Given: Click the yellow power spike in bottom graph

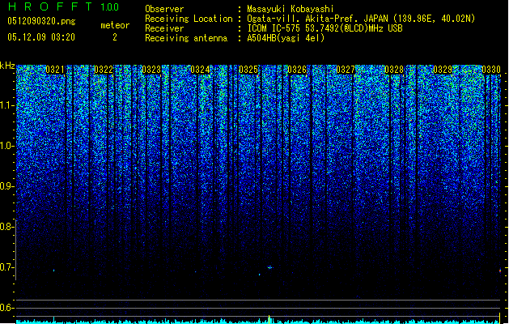Looking at the screenshot, I should tap(269, 319).
